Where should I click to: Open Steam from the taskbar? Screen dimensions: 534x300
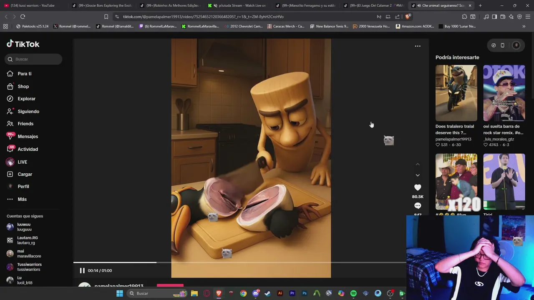pyautogui.click(x=267, y=293)
